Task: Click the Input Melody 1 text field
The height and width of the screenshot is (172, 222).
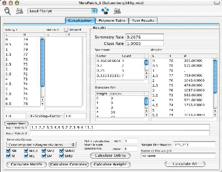Action: tap(120, 127)
